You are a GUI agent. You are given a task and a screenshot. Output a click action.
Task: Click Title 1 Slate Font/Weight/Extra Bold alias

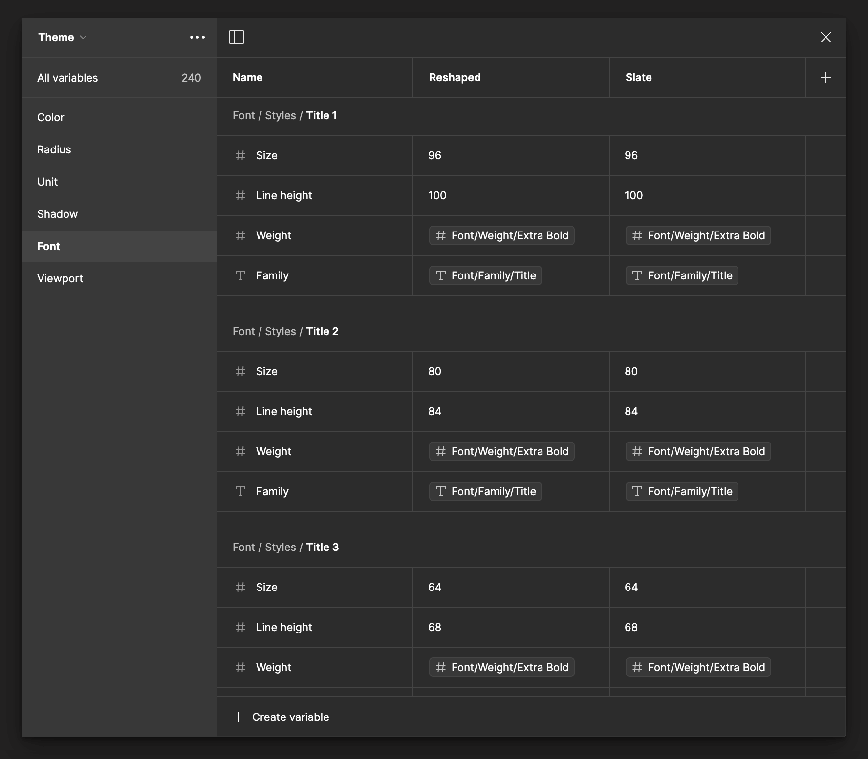(x=698, y=235)
